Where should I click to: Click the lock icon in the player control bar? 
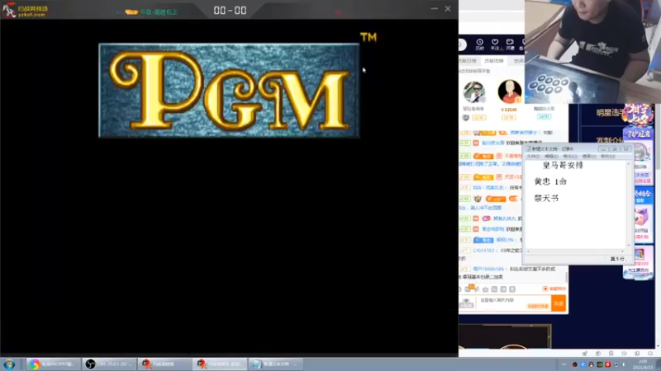[611, 354]
